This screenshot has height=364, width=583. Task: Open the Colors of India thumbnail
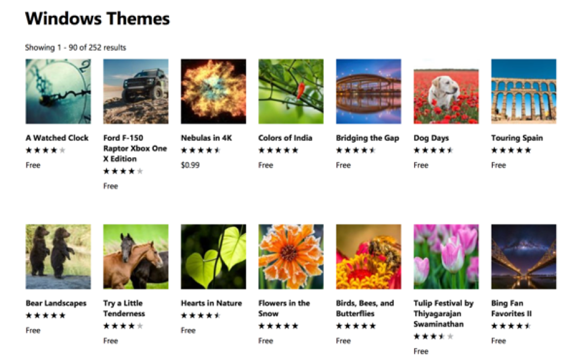[291, 92]
